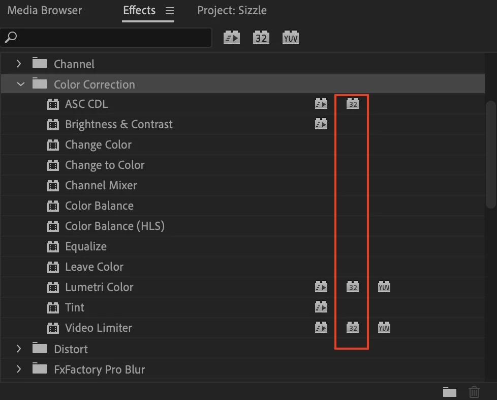The image size is (497, 400).
Task: Switch to the Media Browser tab
Action: click(44, 10)
